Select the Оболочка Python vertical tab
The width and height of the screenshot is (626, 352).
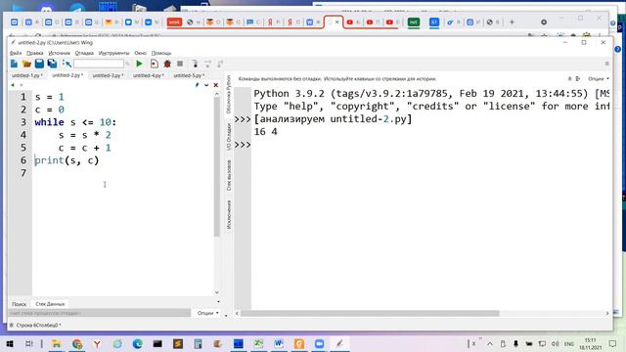click(229, 95)
